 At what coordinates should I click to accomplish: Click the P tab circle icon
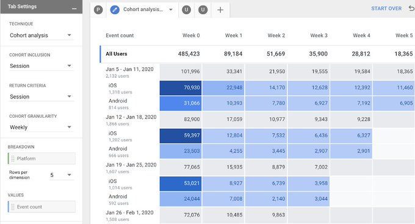(x=98, y=10)
